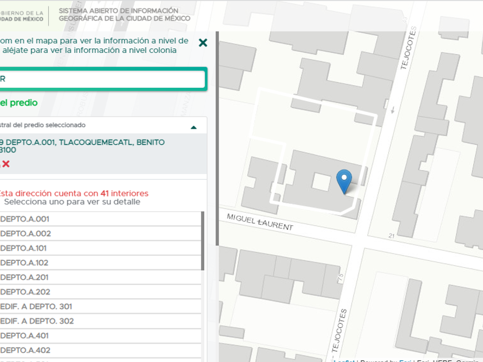Screen dimensions: 483x362
Task: Click the Miguel Laurent street label on map
Action: point(260,222)
